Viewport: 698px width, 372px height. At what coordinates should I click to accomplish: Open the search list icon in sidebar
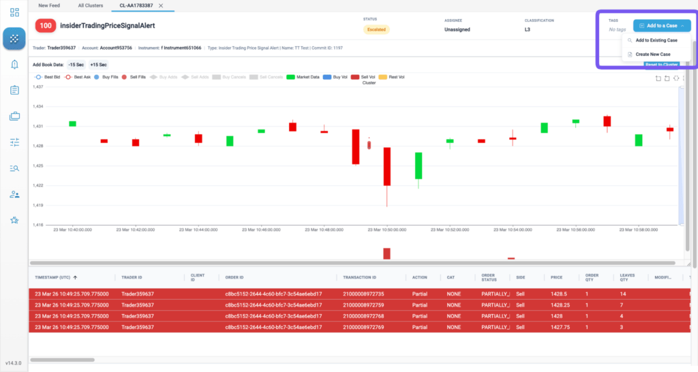coord(14,168)
